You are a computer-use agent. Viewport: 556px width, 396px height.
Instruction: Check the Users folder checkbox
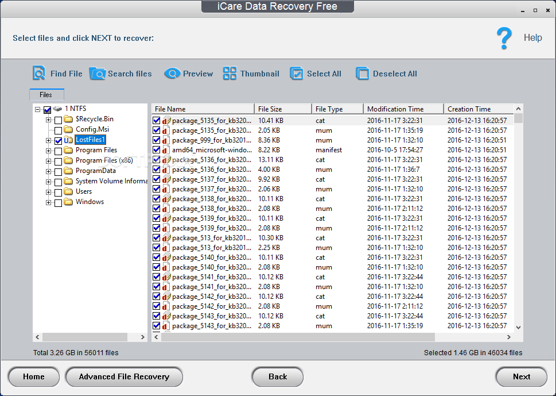[x=58, y=192]
